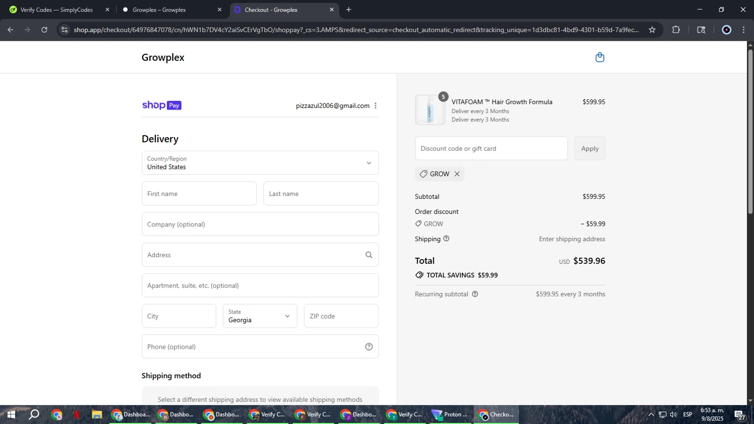Open Proton app in taskbar

pyautogui.click(x=450, y=415)
